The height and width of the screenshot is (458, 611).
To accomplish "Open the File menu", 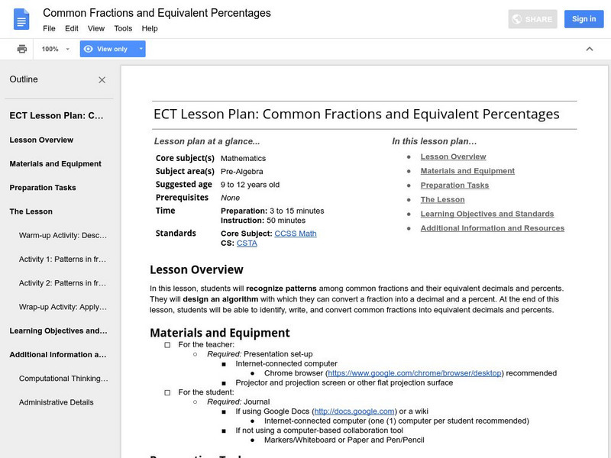I will click(x=49, y=28).
